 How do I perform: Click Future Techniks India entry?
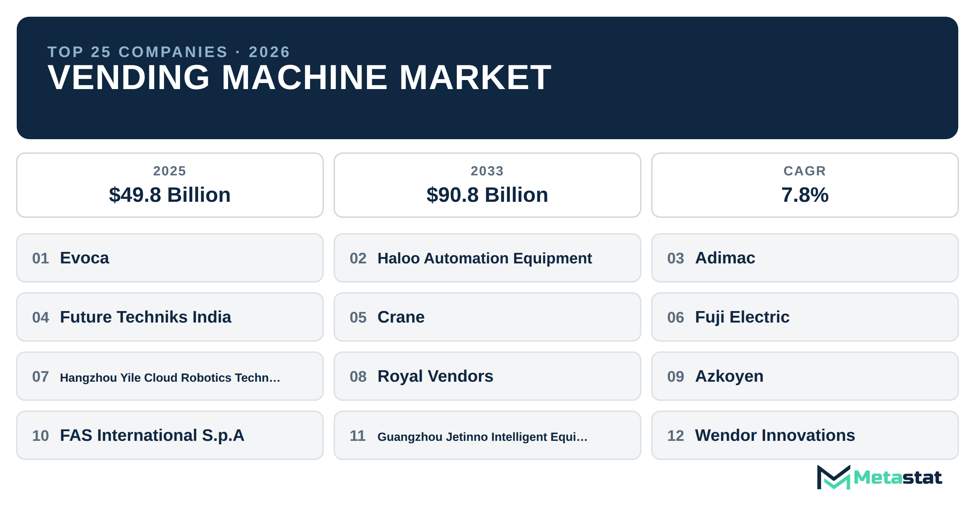(170, 317)
